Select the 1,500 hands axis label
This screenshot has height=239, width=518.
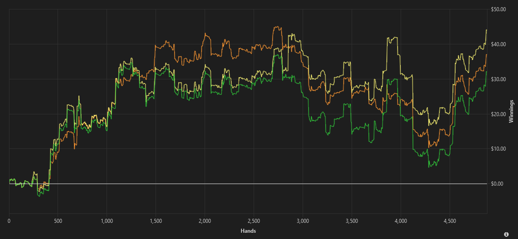coord(156,221)
